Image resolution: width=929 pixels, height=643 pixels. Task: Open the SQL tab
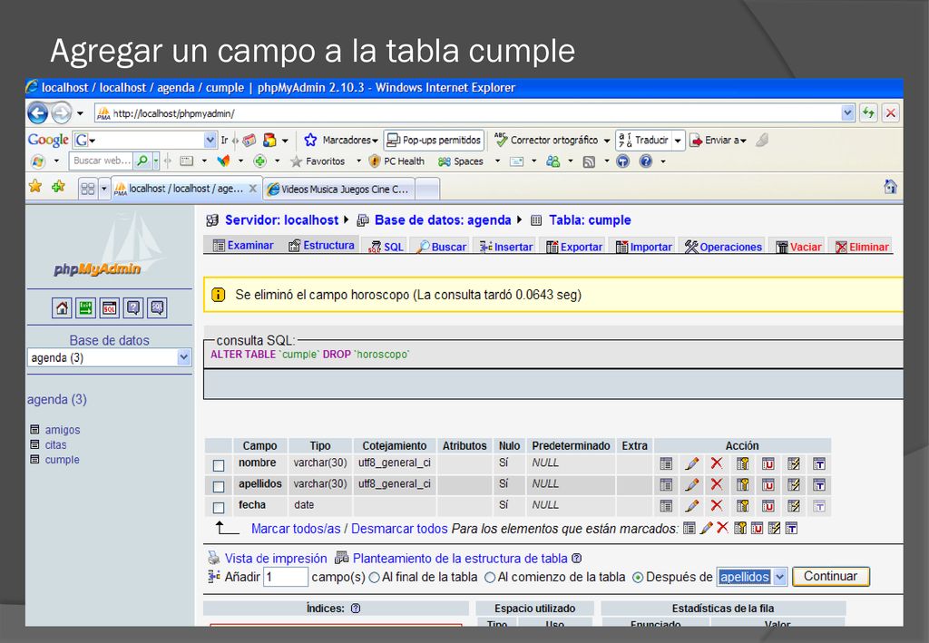pyautogui.click(x=386, y=247)
